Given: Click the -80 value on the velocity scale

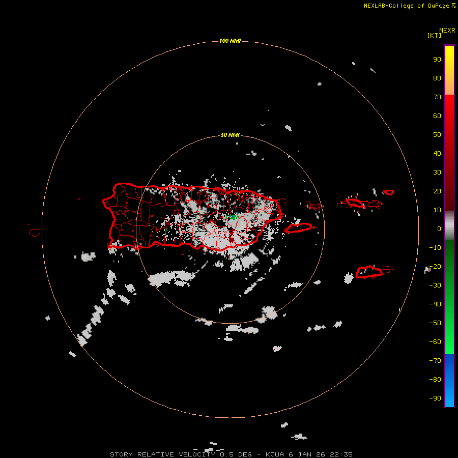Looking at the screenshot, I should click(x=435, y=380).
